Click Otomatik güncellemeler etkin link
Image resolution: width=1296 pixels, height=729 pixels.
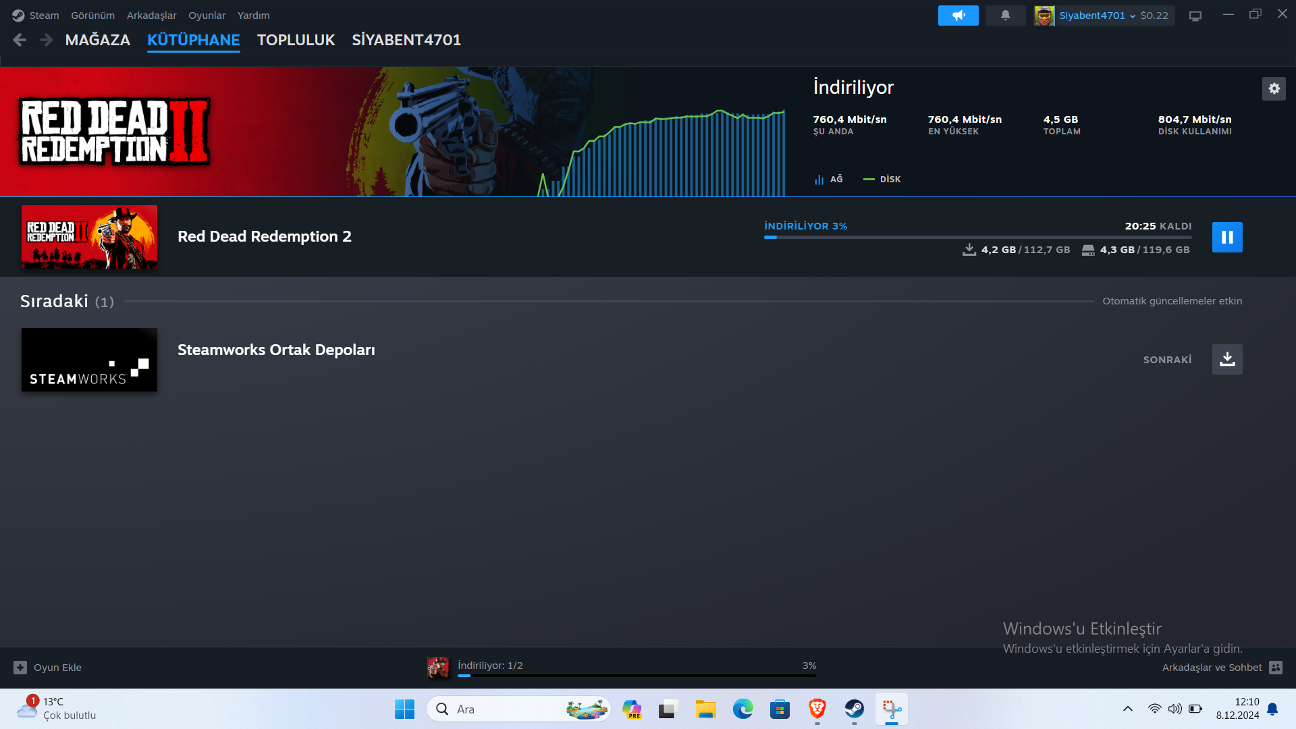(x=1172, y=301)
